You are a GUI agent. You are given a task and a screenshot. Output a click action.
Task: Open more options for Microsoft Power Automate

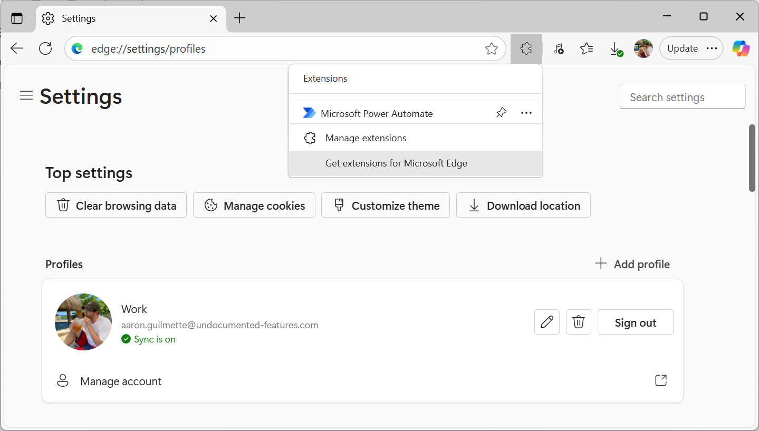[526, 112]
